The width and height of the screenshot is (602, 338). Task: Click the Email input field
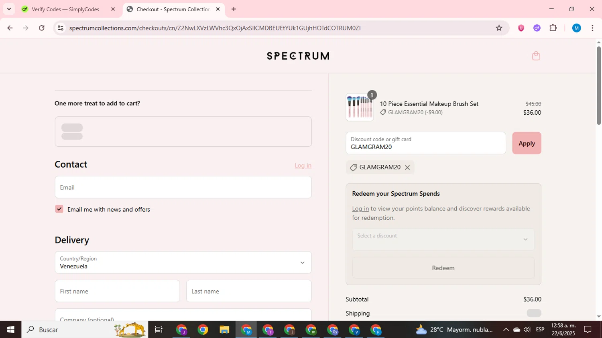pos(183,187)
